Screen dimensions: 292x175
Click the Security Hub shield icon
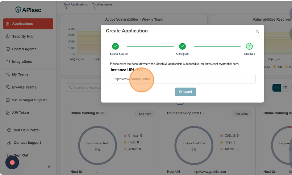8,36
